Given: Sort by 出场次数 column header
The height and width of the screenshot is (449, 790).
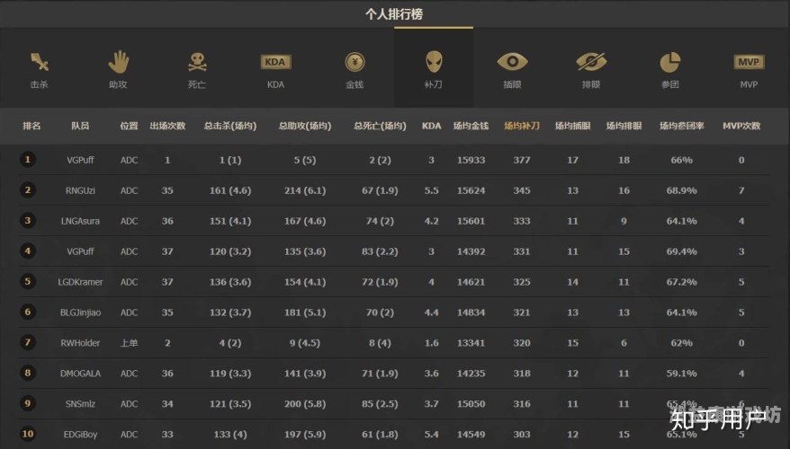Looking at the screenshot, I should coord(167,126).
